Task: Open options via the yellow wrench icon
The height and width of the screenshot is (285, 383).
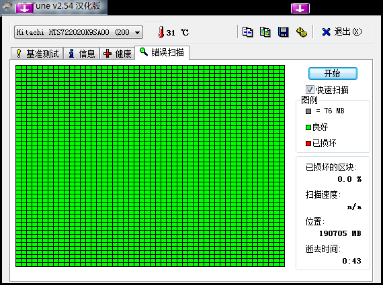Action: tap(302, 32)
